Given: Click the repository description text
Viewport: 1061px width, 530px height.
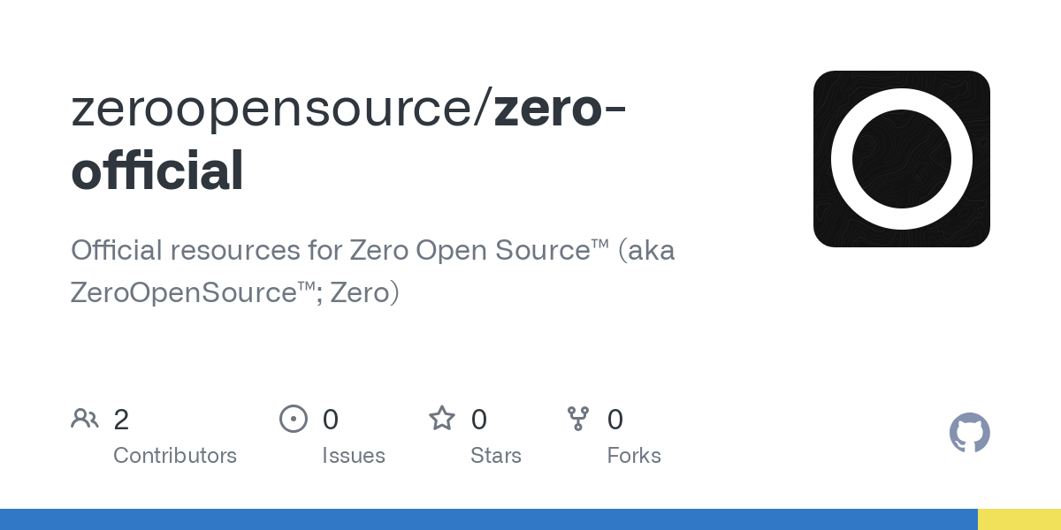Looking at the screenshot, I should [x=373, y=271].
